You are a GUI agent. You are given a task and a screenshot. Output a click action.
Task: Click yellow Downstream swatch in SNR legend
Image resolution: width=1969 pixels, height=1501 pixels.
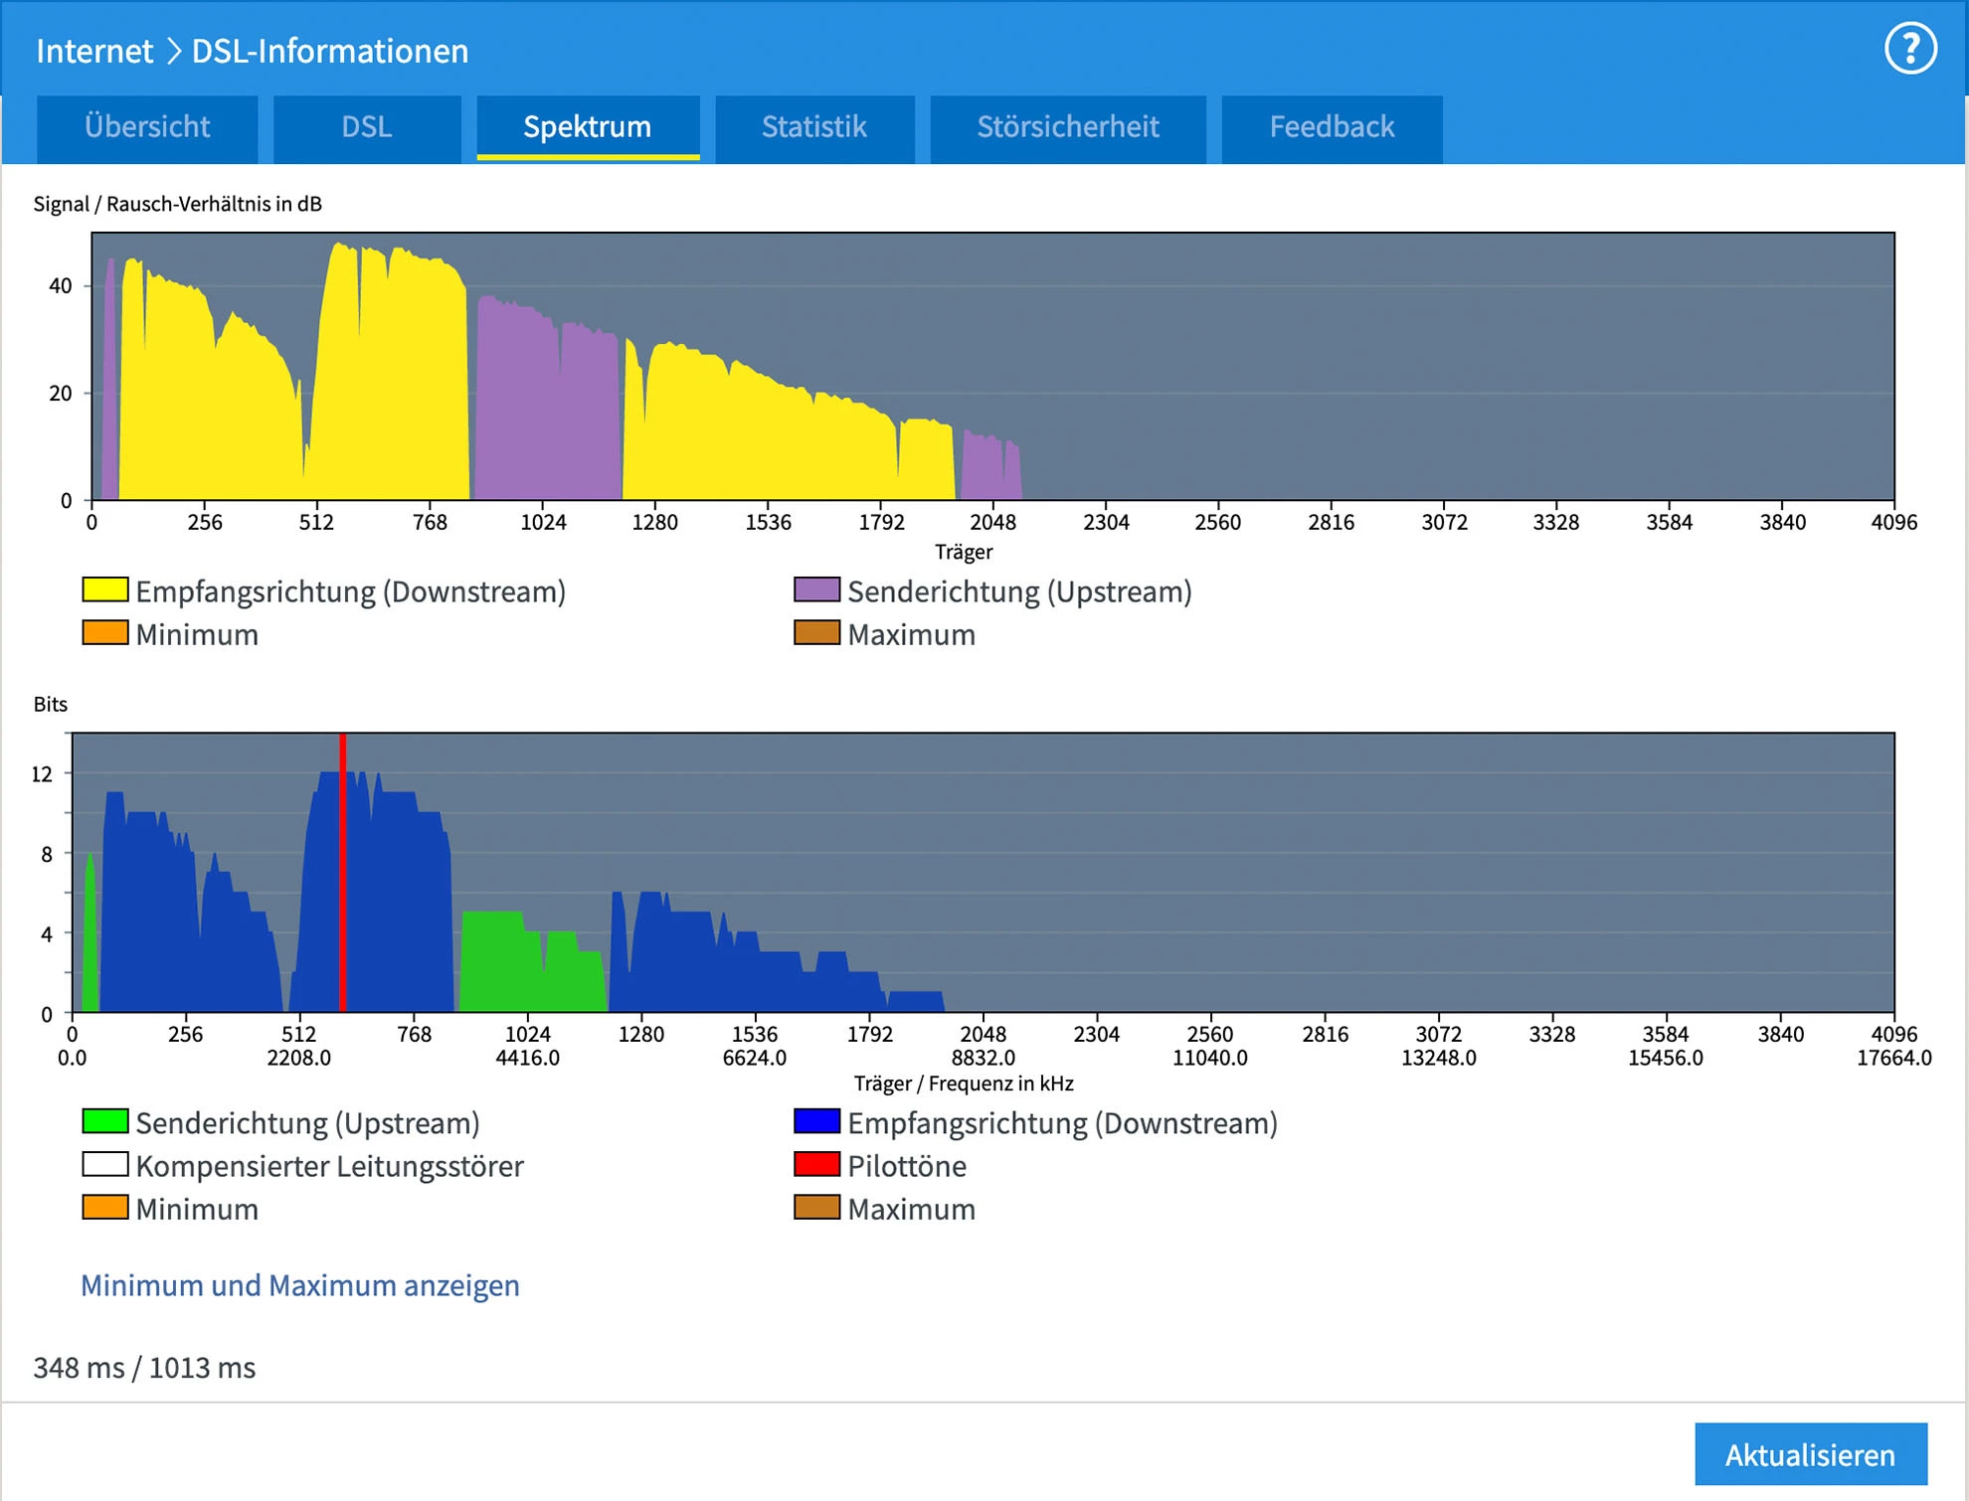[105, 590]
